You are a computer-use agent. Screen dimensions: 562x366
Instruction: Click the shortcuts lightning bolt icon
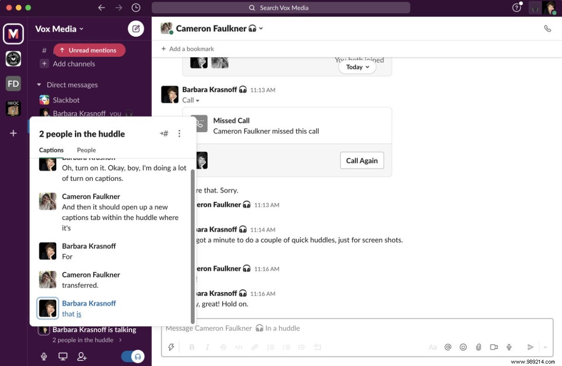pyautogui.click(x=171, y=347)
